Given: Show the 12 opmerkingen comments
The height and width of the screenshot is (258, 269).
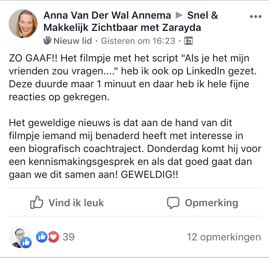Looking at the screenshot, I should click(224, 237).
